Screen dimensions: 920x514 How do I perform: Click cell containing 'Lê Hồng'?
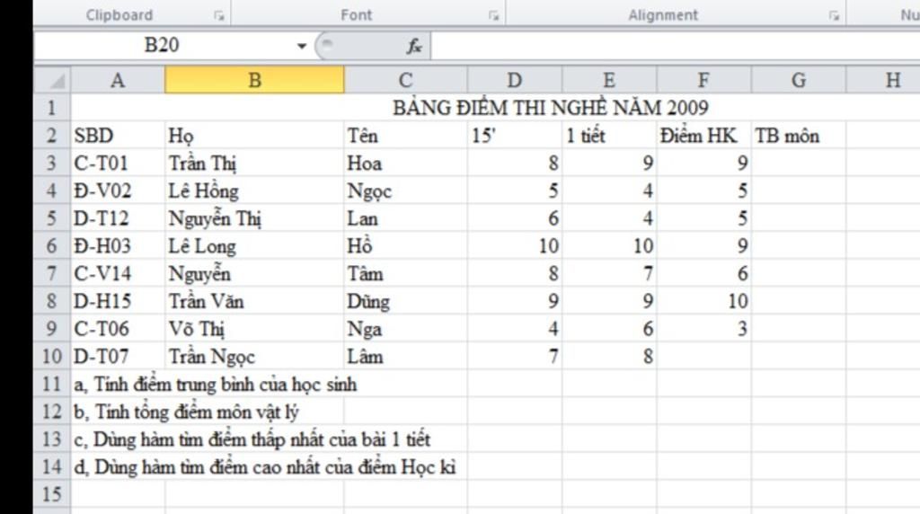[x=254, y=191]
